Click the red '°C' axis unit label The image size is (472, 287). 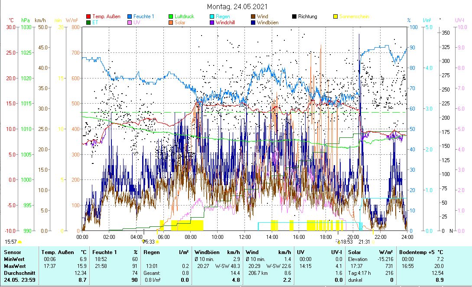[11, 20]
